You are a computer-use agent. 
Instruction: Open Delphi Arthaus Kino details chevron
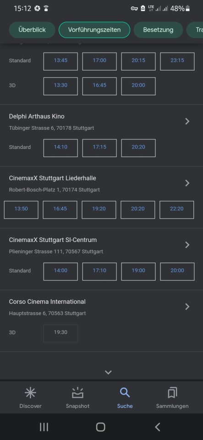click(187, 121)
